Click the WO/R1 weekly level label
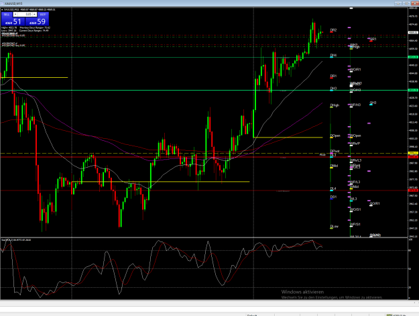This screenshot has width=419, height=316. 355,70
